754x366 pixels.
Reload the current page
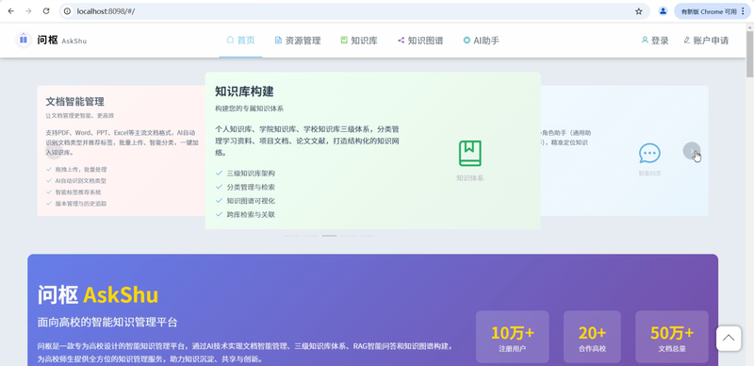(x=46, y=11)
